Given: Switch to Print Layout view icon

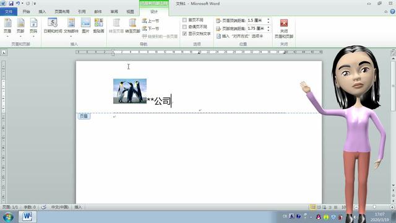Looking at the screenshot, I should pos(313,207).
